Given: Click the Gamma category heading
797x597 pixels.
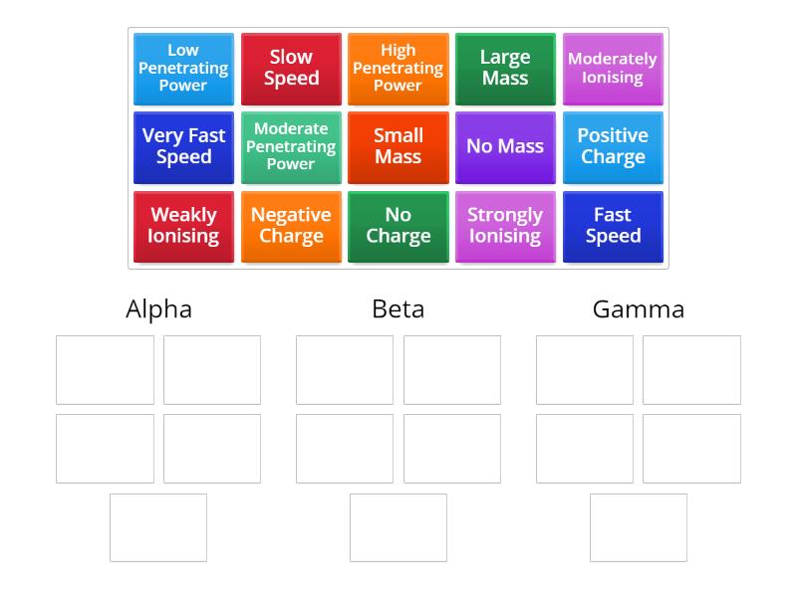Looking at the screenshot, I should click(x=638, y=309).
